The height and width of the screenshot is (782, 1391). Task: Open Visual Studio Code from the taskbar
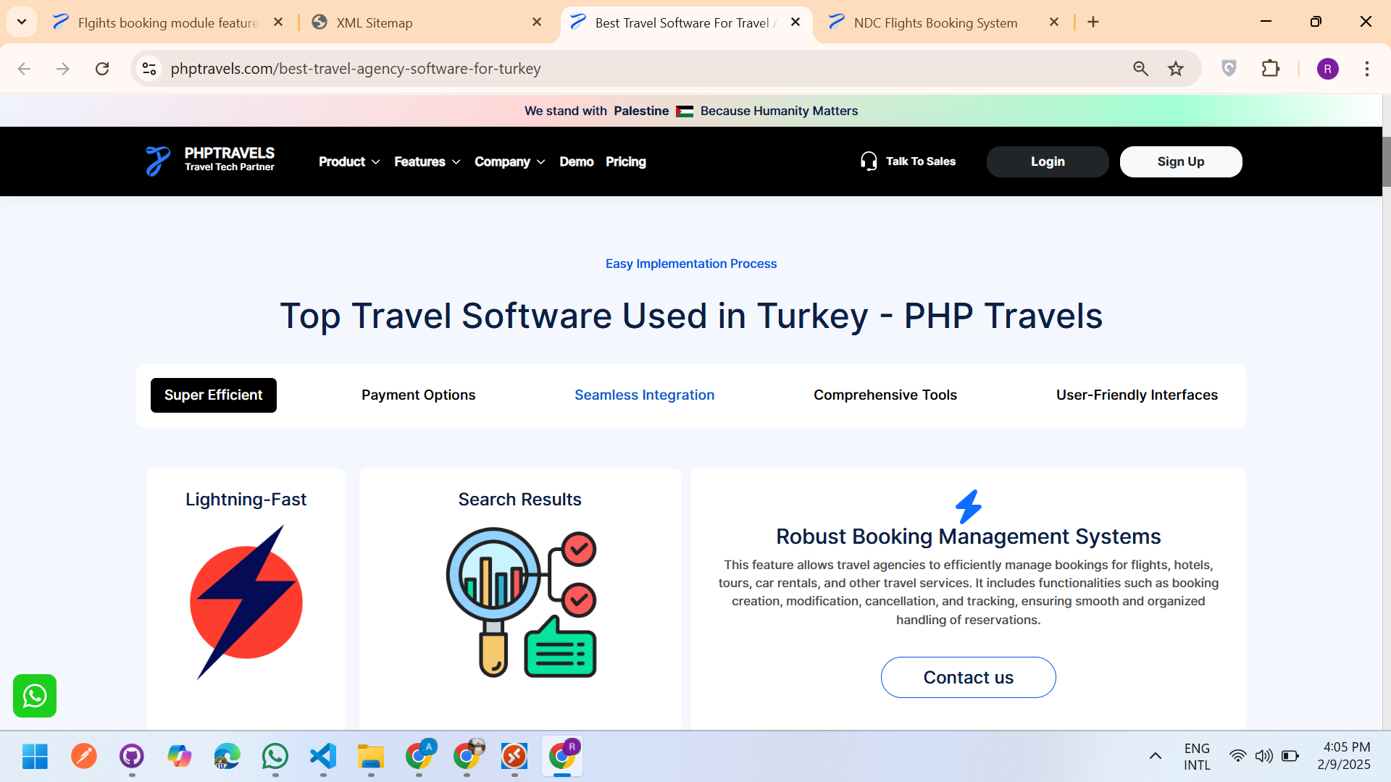[323, 757]
